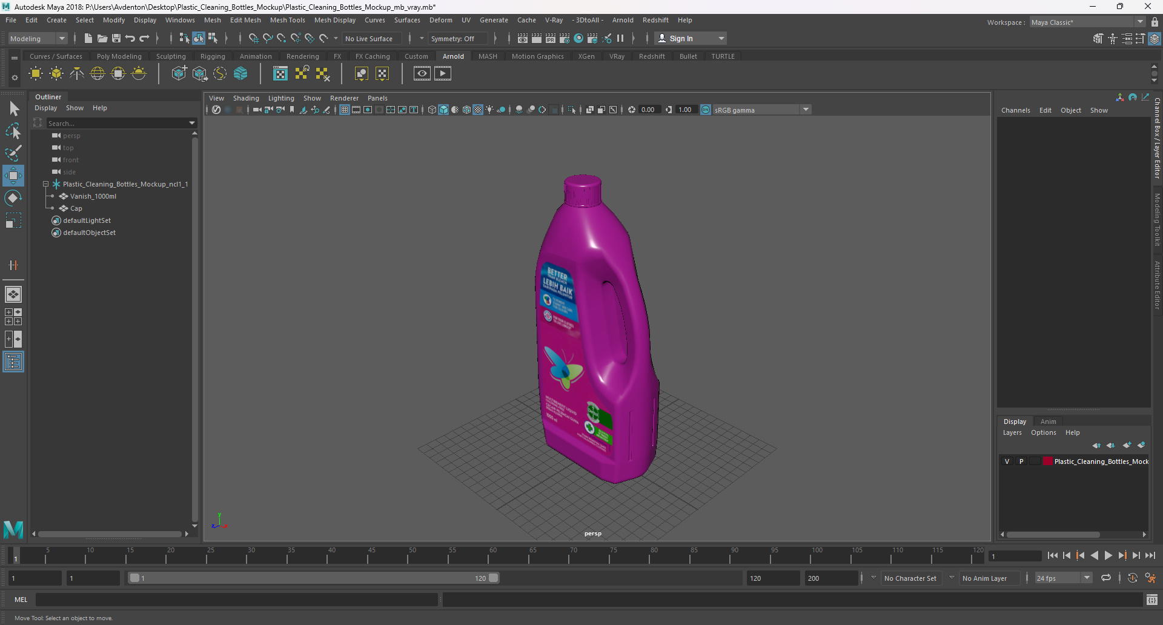The height and width of the screenshot is (625, 1163).
Task: Open the render settings clapper icon
Action: point(565,38)
